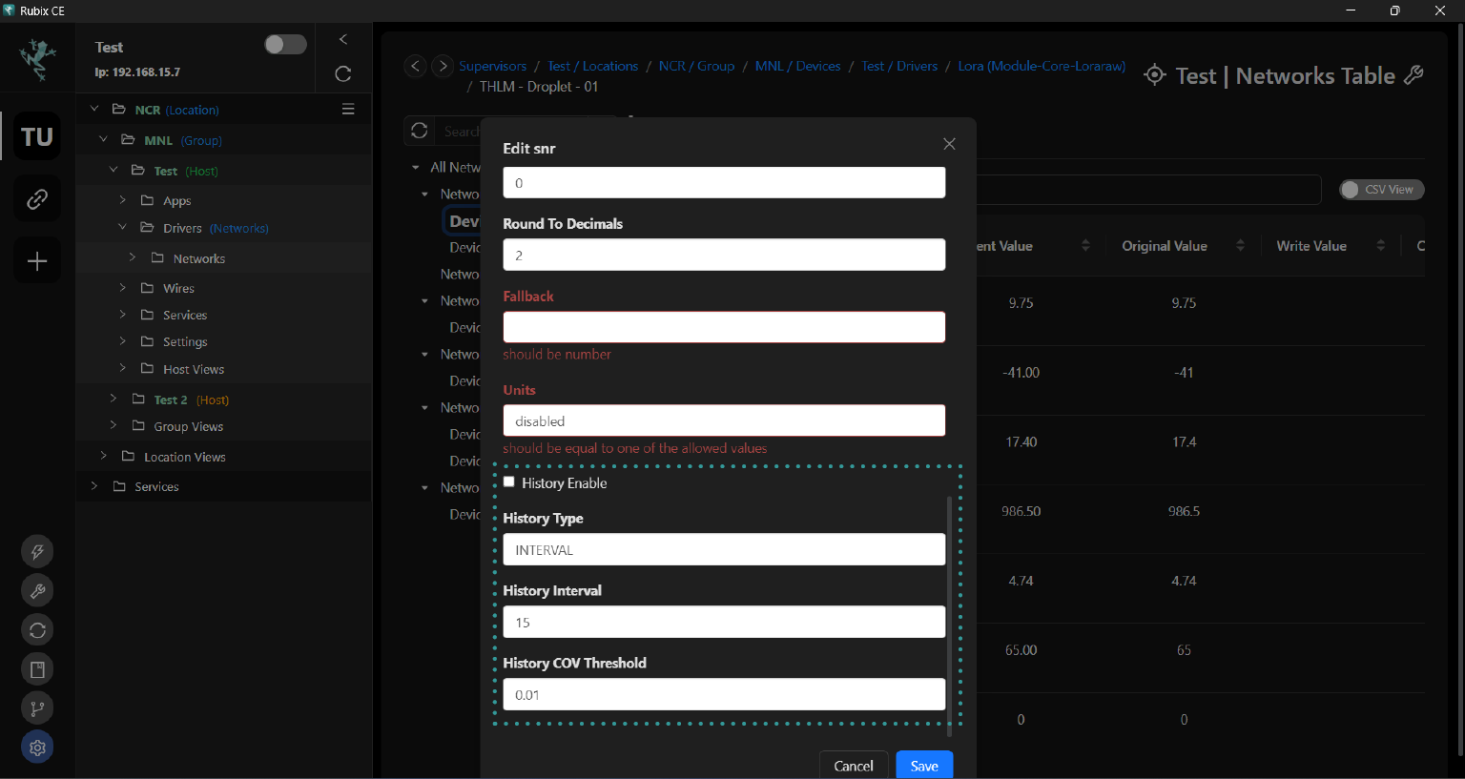Expand the Test 2 host node

coord(113,399)
